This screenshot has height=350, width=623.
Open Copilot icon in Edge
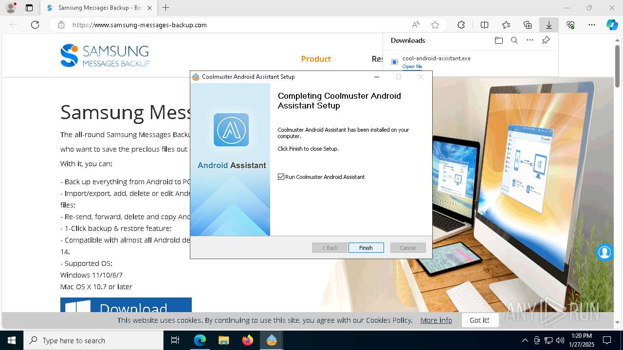click(612, 25)
